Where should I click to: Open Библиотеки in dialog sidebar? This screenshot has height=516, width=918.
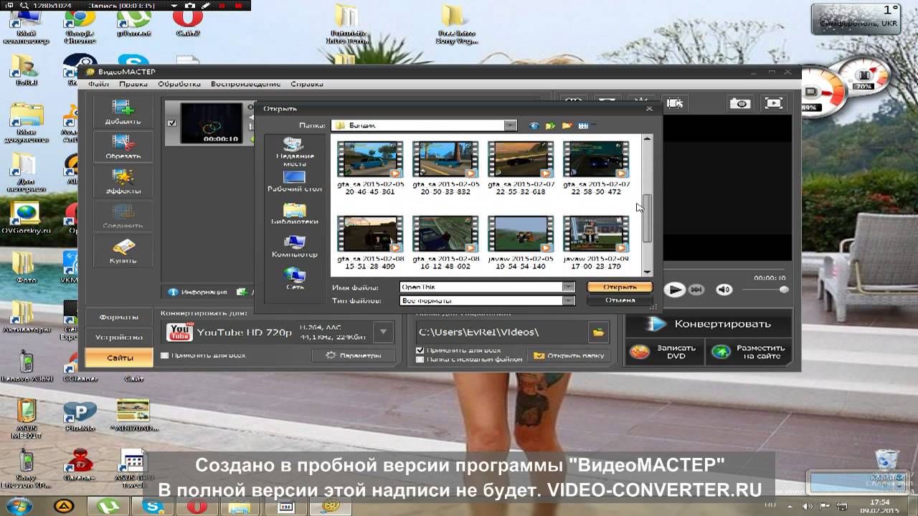pyautogui.click(x=294, y=214)
